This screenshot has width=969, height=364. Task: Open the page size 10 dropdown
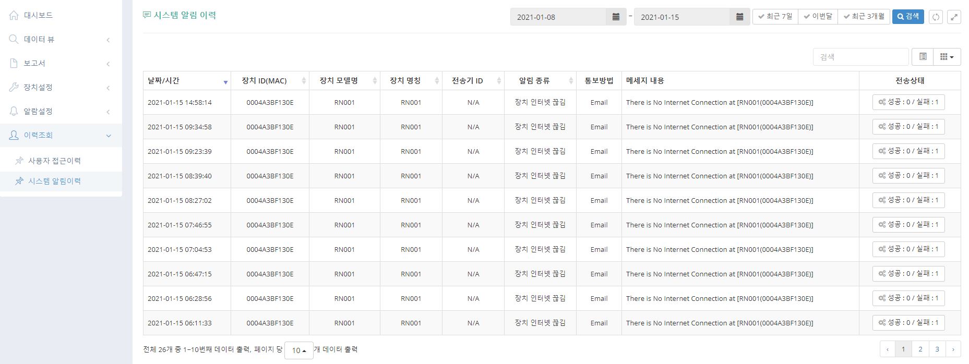[298, 350]
